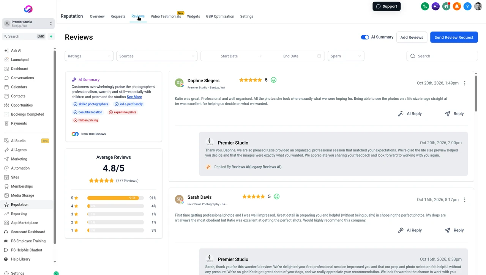The height and width of the screenshot is (275, 486).
Task: Click the blue question mark help icon
Action: click(467, 6)
